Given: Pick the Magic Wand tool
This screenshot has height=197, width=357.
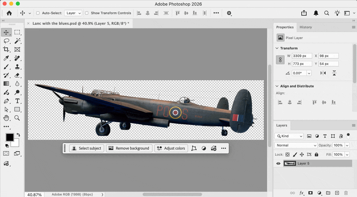Looking at the screenshot, I should [17, 41].
